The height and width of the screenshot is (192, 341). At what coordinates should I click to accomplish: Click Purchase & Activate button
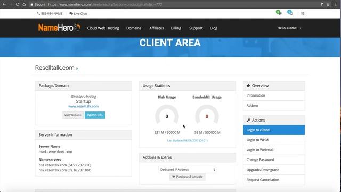[x=187, y=177]
